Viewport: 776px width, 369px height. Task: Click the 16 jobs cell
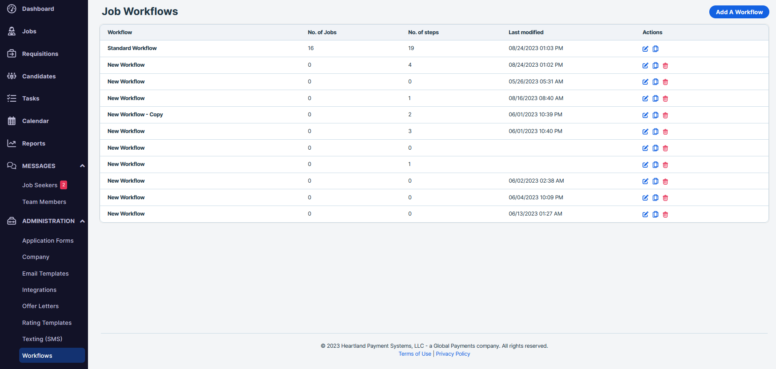tap(311, 48)
